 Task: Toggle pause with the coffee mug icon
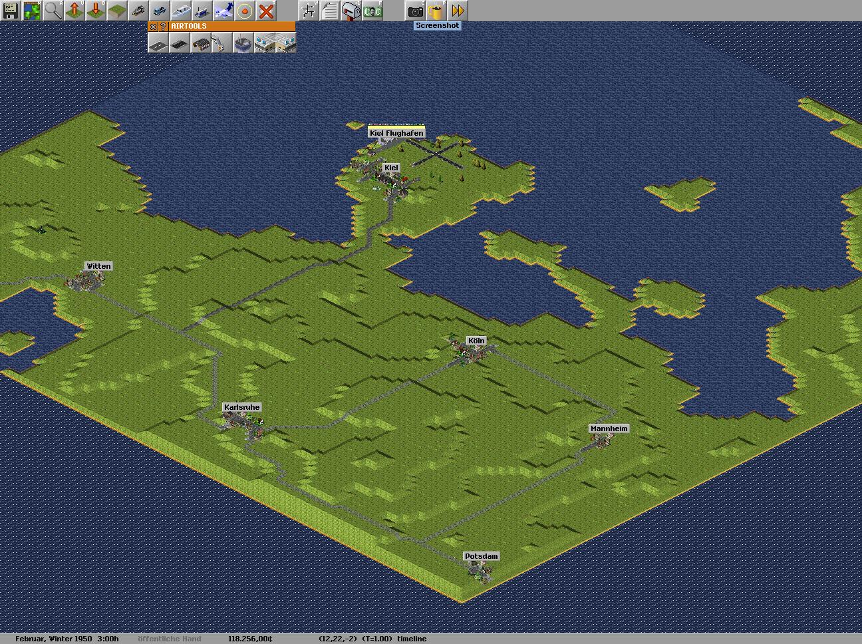point(436,11)
